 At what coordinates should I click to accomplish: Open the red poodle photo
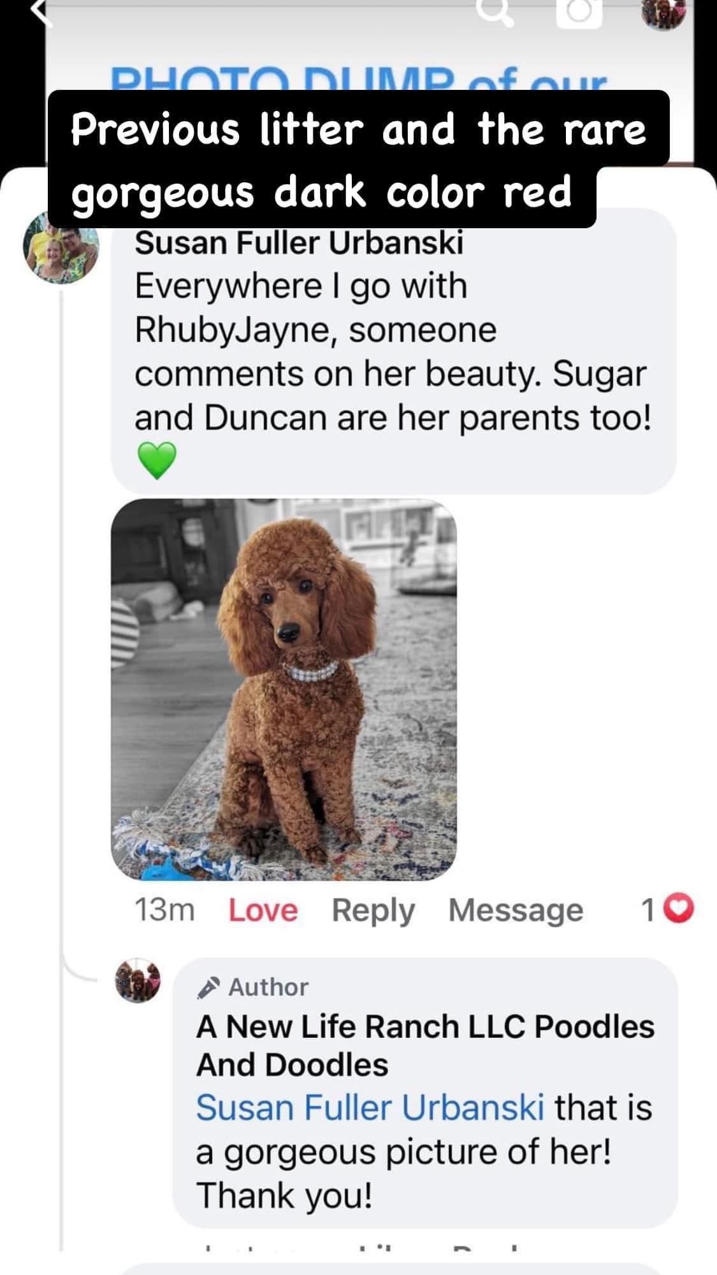[284, 689]
